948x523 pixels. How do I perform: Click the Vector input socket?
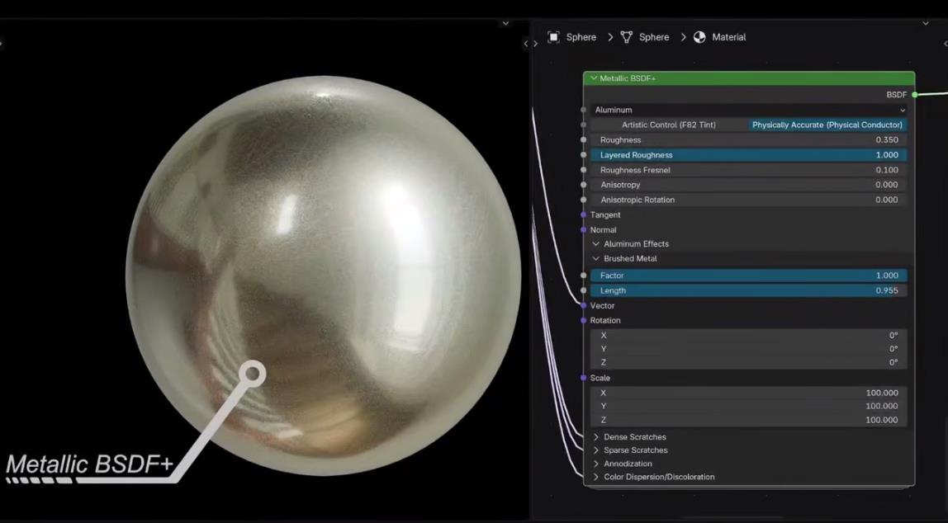tap(584, 305)
